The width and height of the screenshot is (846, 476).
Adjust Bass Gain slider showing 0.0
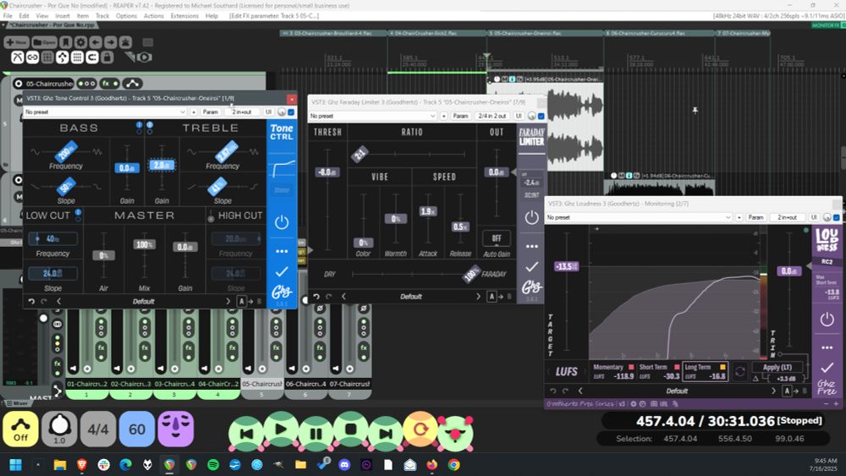(127, 168)
